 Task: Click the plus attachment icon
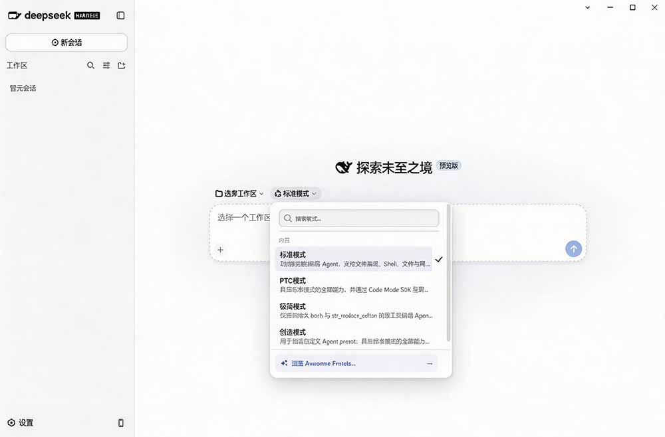click(220, 250)
